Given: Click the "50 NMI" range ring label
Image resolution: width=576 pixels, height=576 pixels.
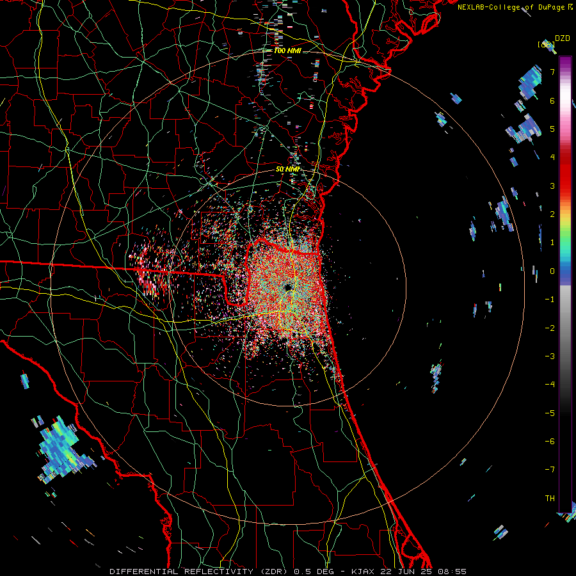Looking at the screenshot, I should 287,169.
